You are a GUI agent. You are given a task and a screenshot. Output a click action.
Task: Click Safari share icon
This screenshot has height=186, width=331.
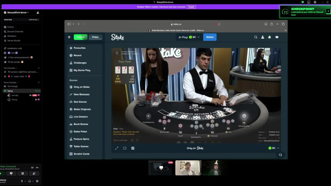[x=272, y=24]
